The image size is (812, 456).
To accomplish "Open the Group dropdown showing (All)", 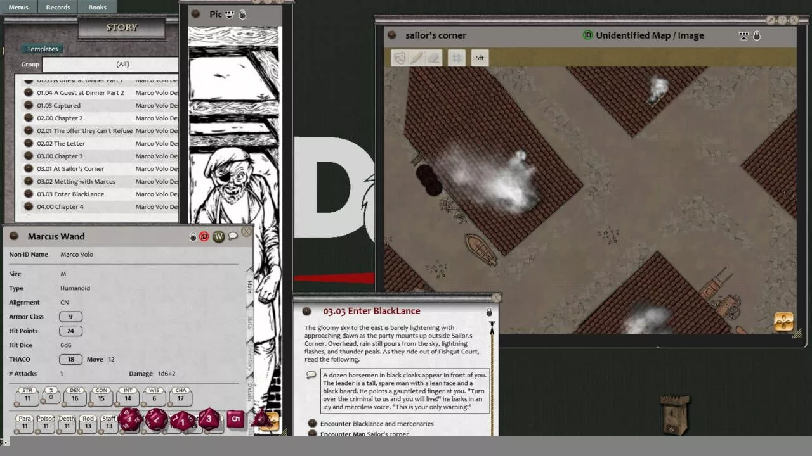I will (x=111, y=64).
